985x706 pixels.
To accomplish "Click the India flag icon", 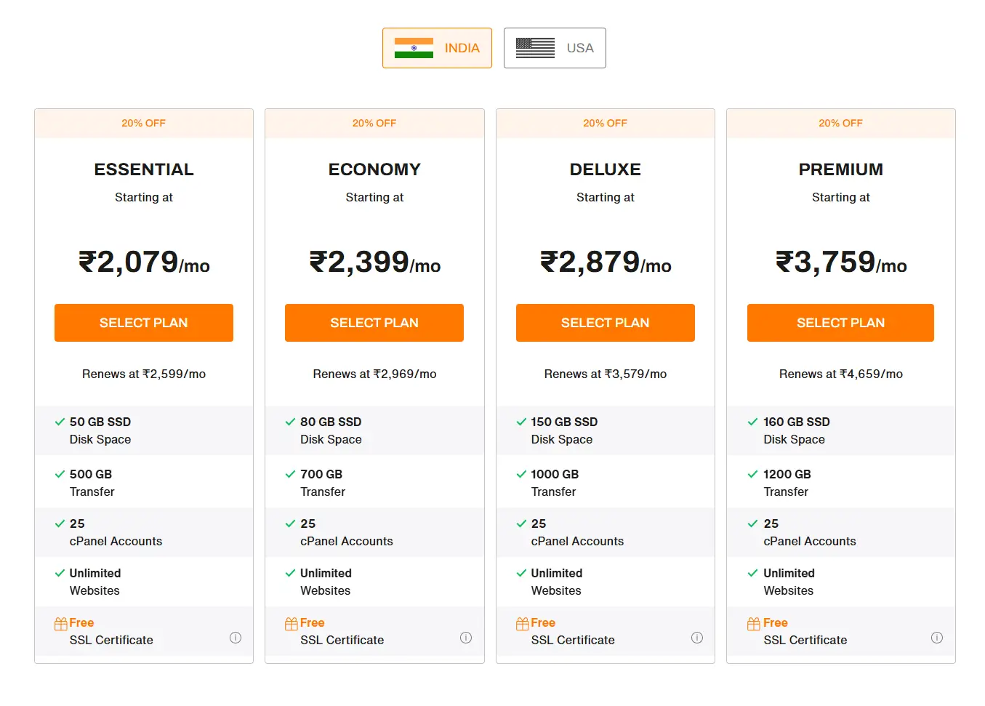I will [x=414, y=47].
